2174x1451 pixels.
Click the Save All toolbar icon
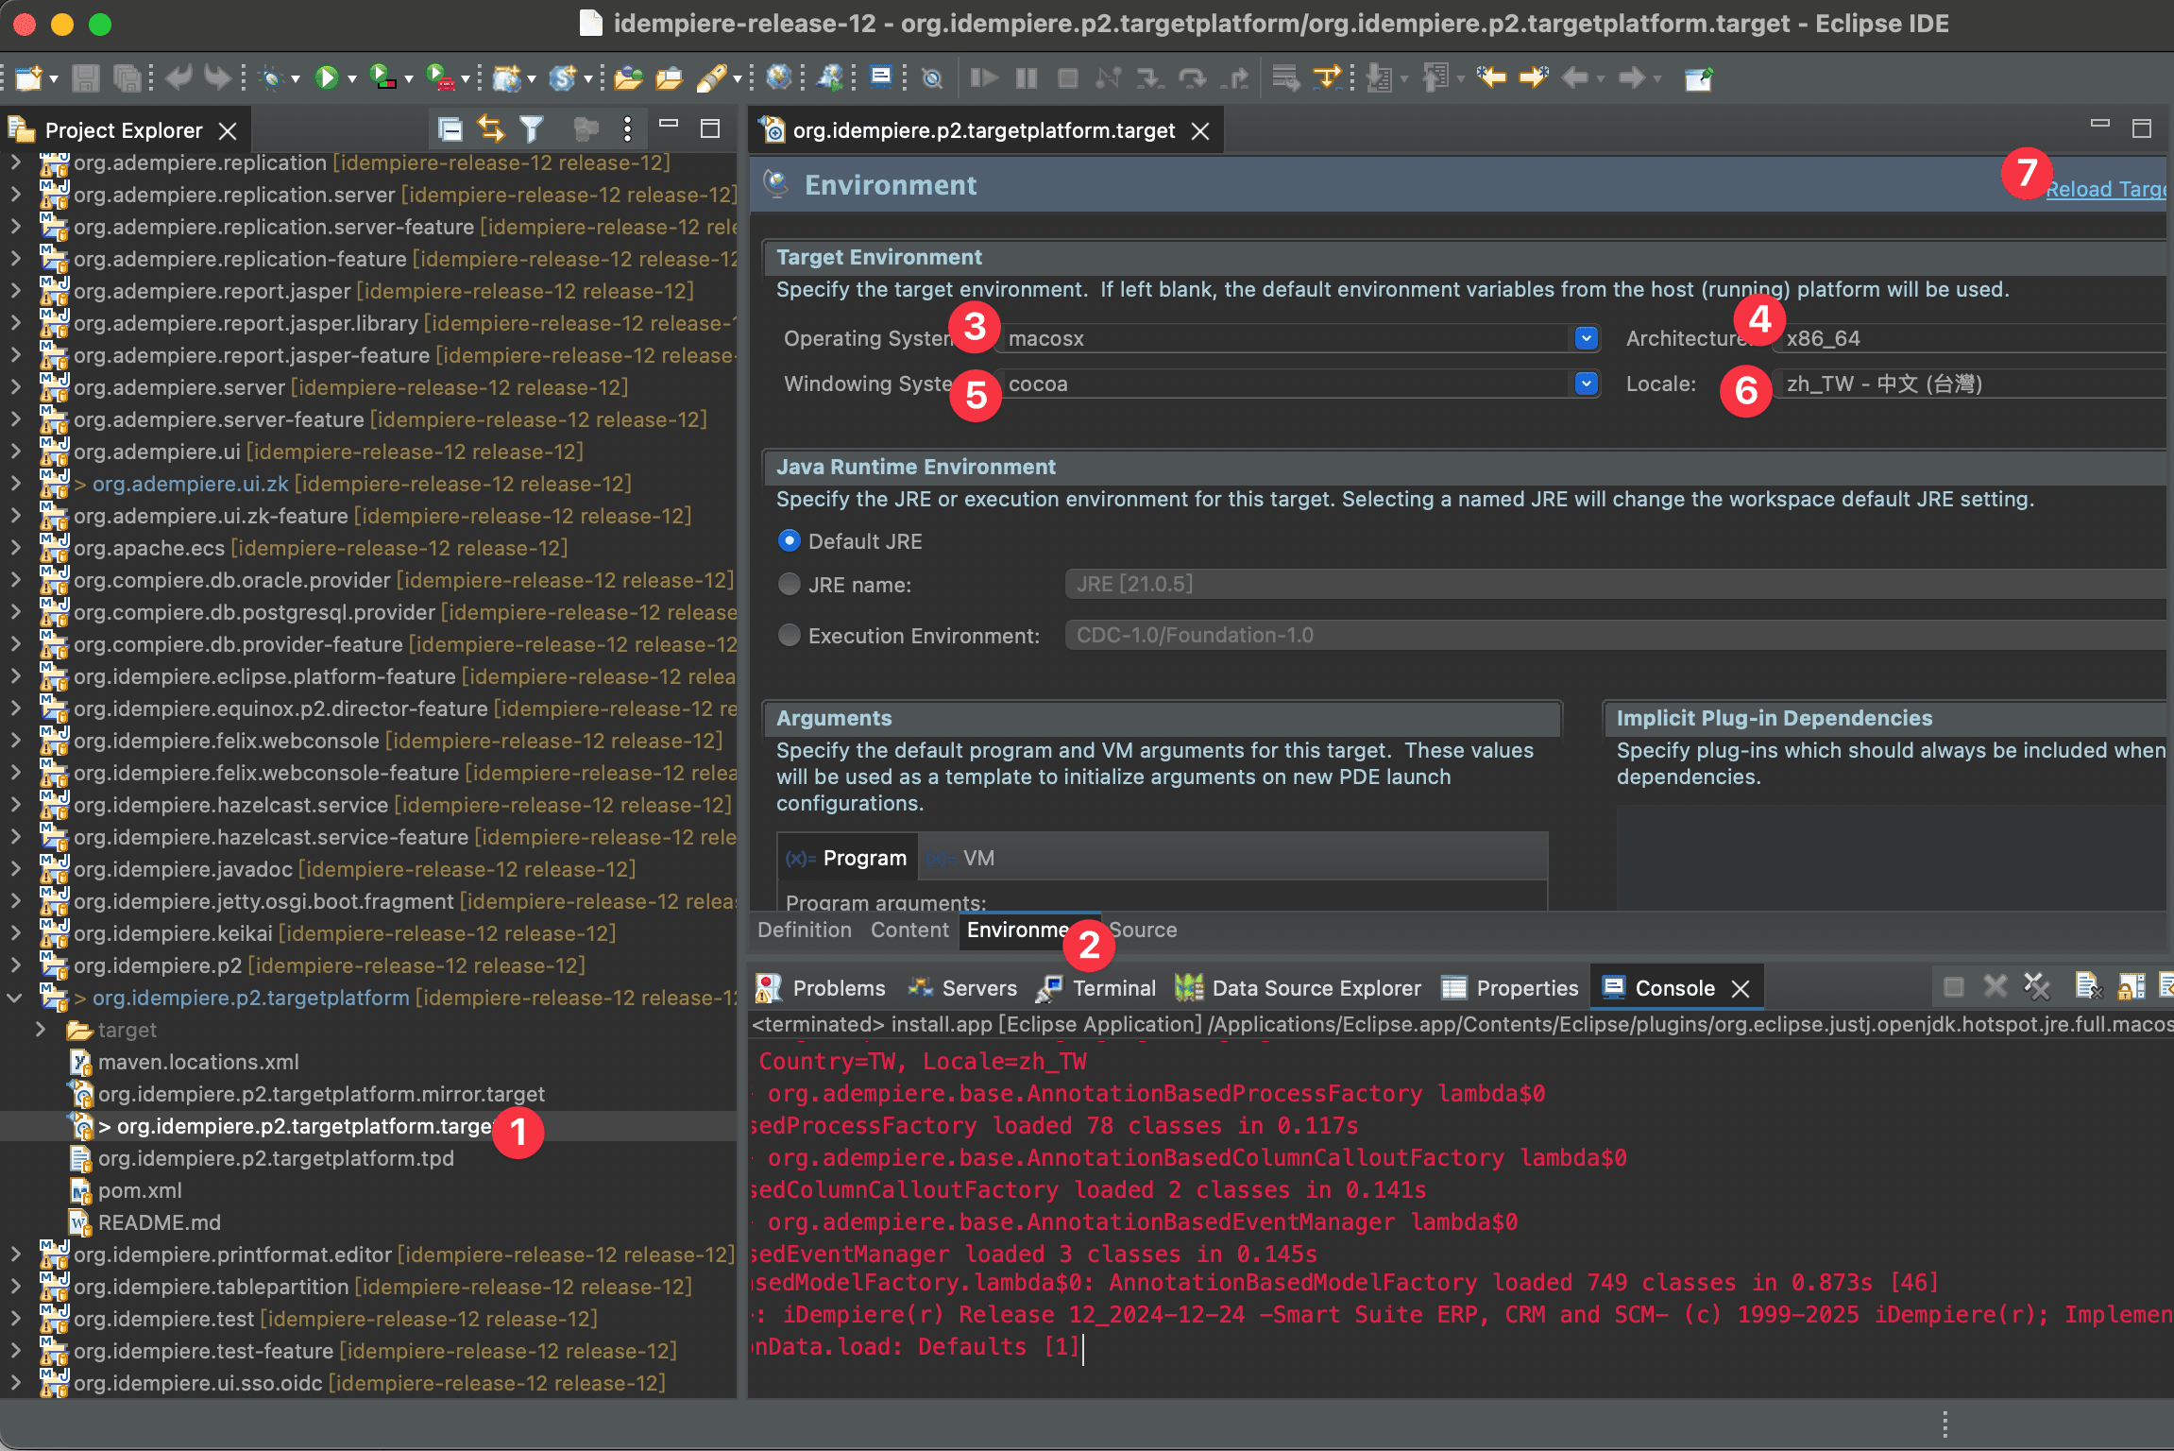[127, 77]
